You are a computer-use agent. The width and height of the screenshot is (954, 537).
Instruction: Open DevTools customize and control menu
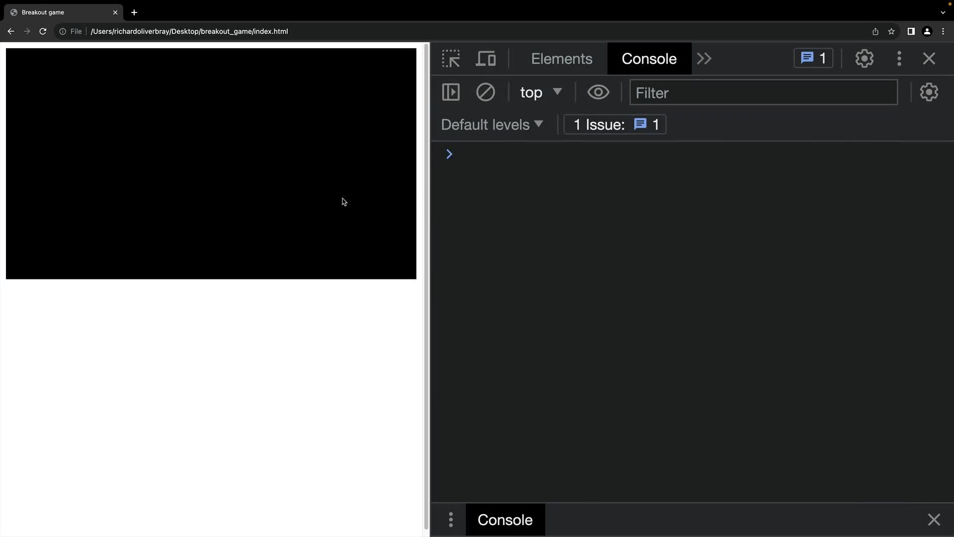[899, 59]
